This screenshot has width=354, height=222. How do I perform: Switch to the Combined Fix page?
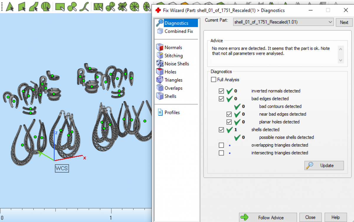point(178,31)
